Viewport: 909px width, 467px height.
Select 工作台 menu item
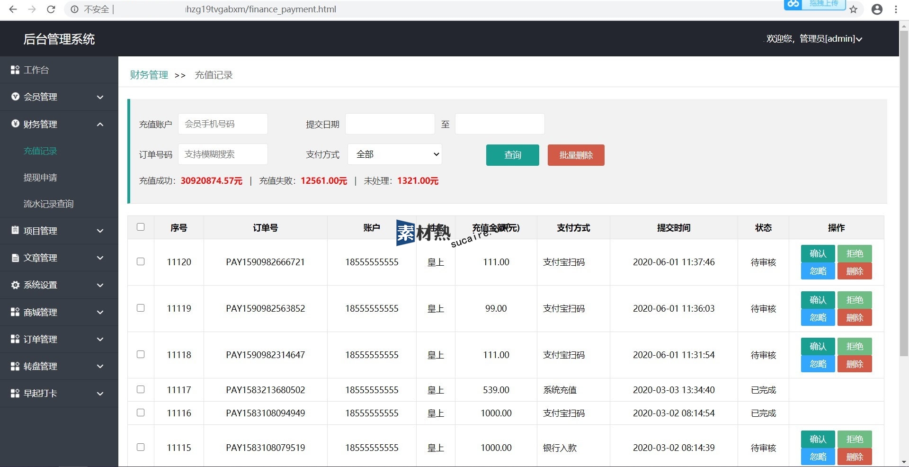click(59, 70)
